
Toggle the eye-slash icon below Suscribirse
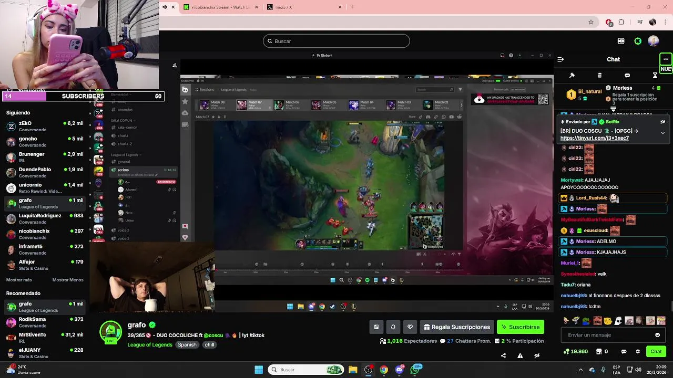537,355
